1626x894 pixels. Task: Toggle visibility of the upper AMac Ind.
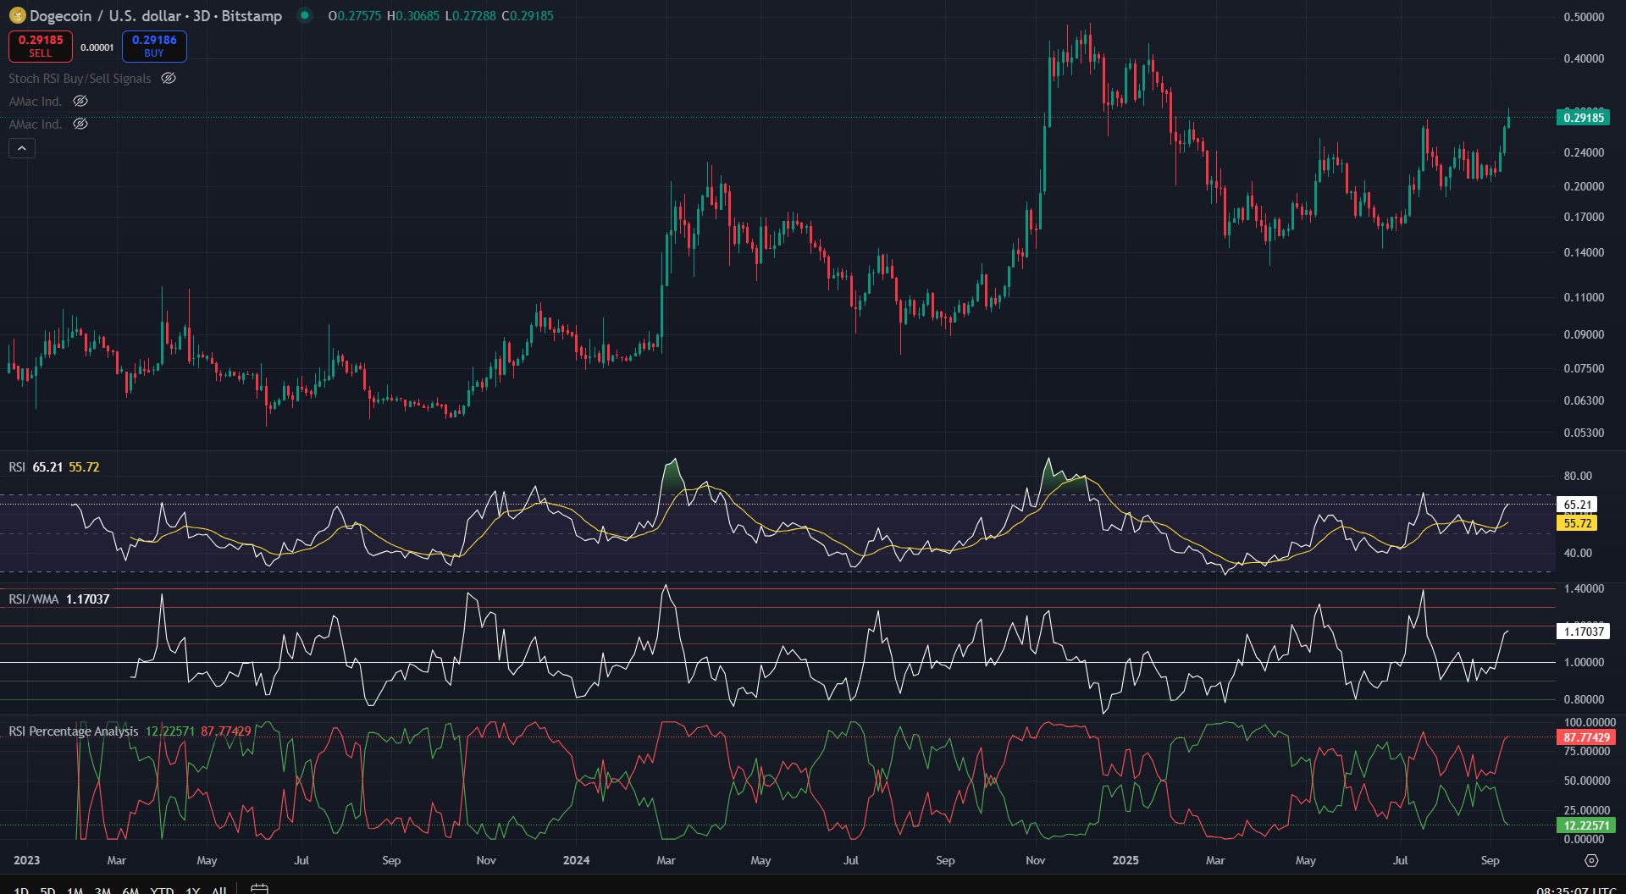tap(80, 101)
